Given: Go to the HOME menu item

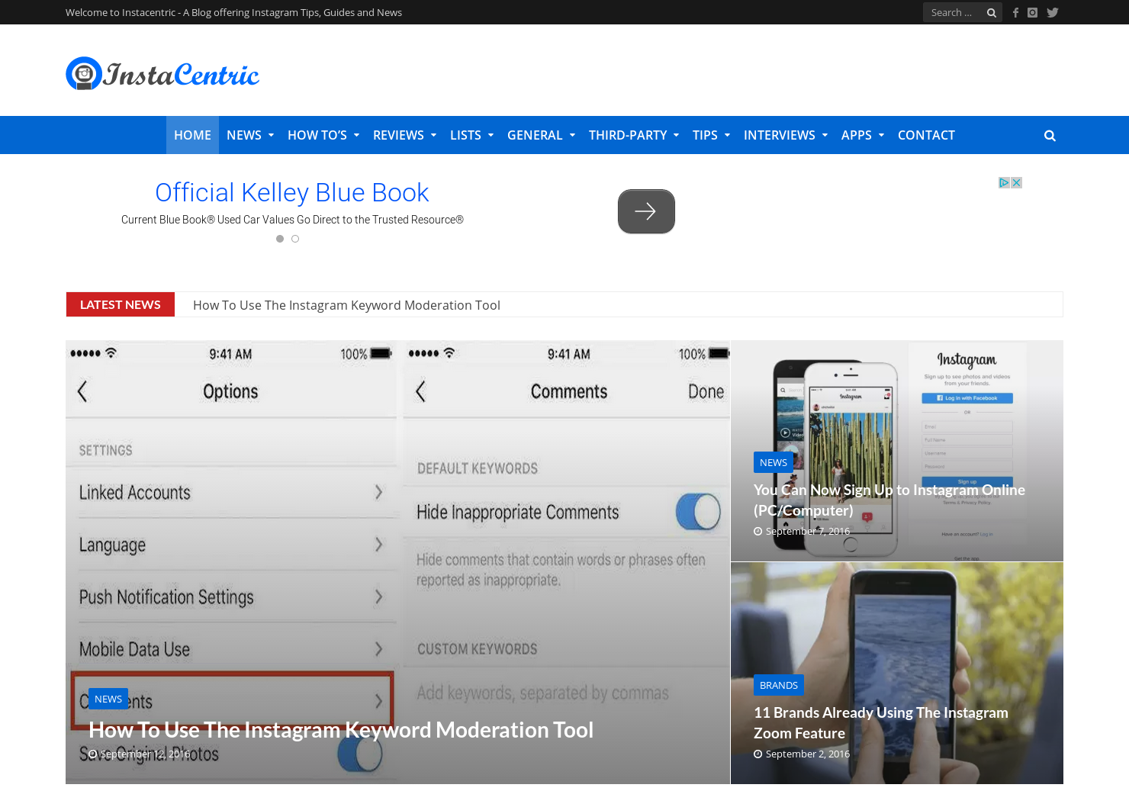Looking at the screenshot, I should click(x=192, y=135).
